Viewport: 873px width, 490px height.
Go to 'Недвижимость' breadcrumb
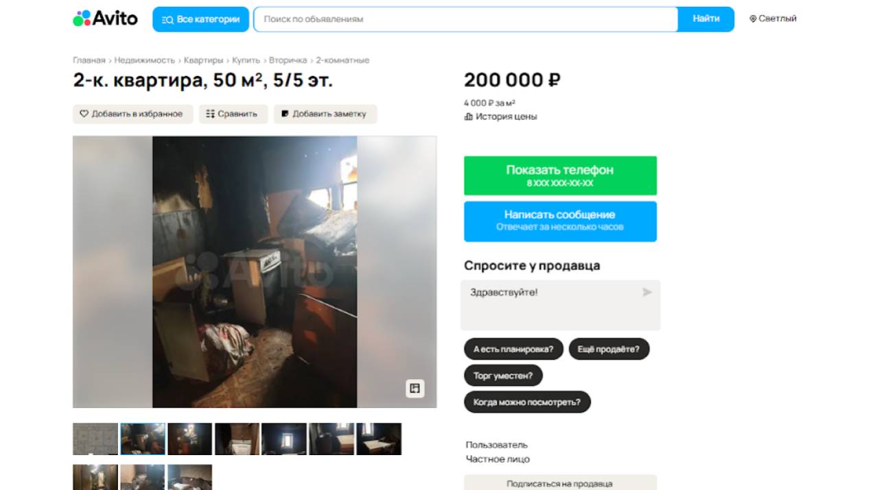click(x=144, y=60)
